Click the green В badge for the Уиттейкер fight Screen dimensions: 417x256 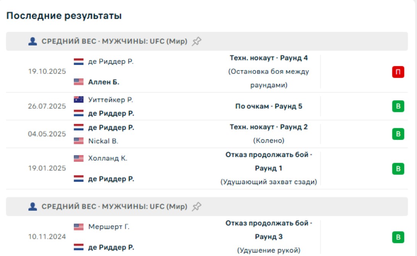398,106
